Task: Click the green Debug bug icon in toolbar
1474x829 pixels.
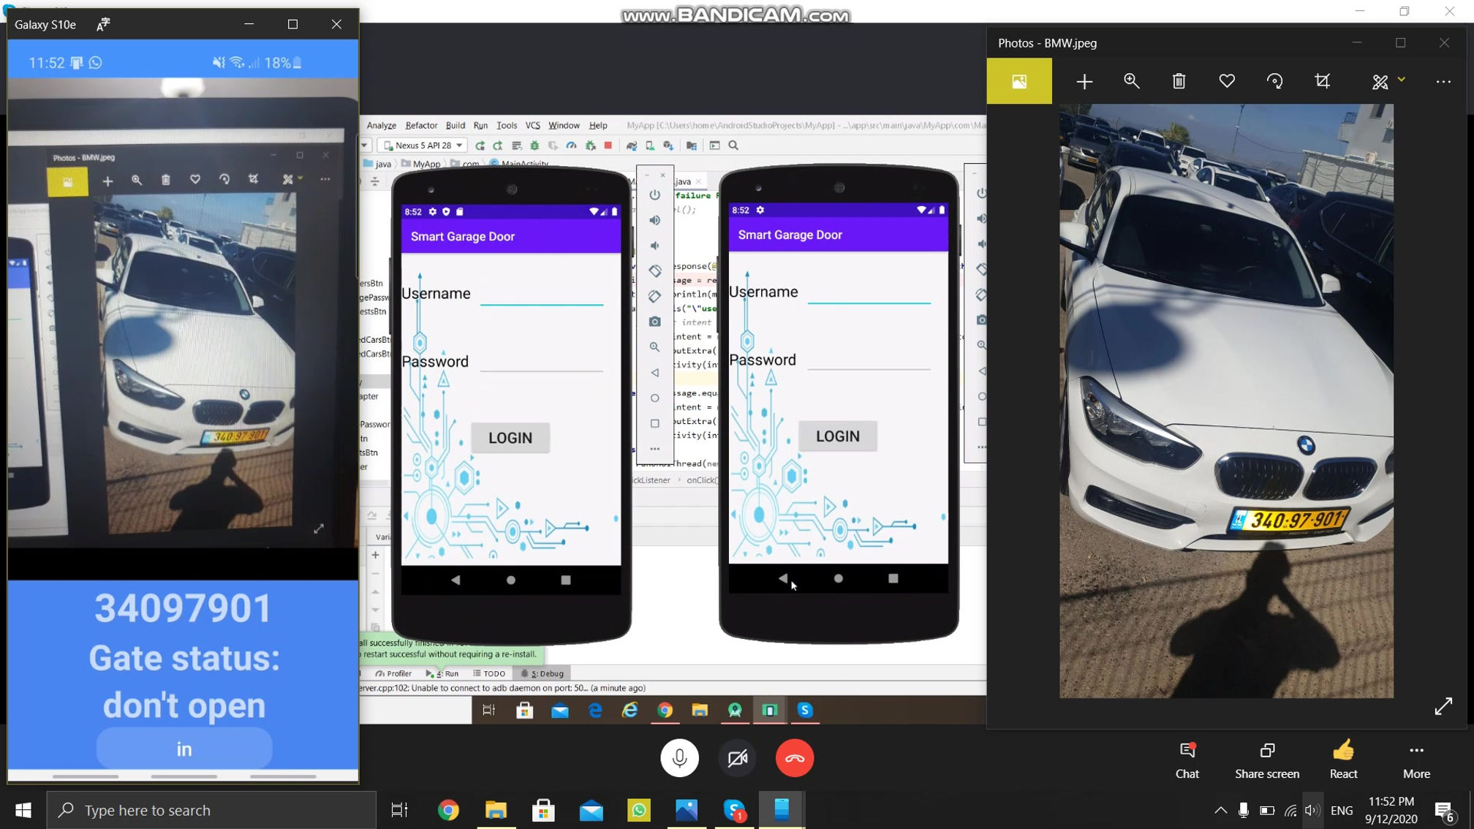Action: click(534, 145)
